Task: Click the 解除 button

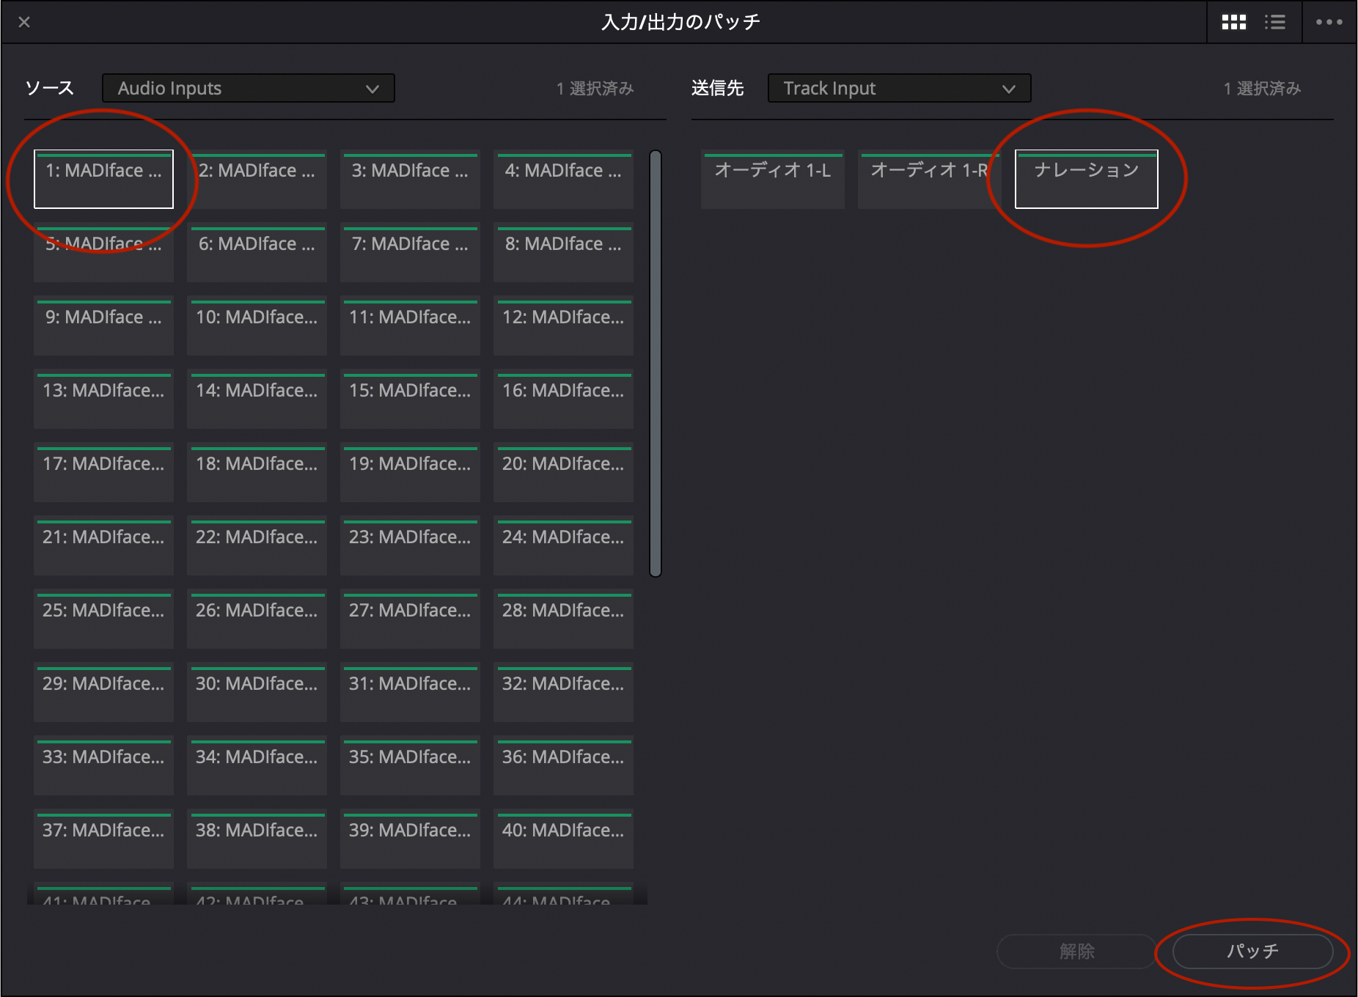Action: pos(1076,951)
